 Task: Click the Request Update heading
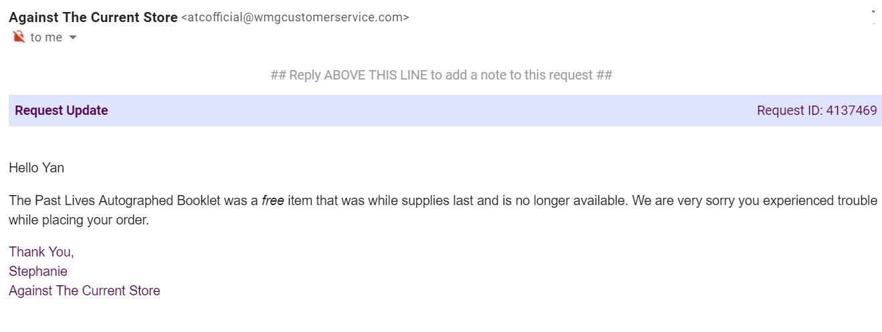coord(62,111)
